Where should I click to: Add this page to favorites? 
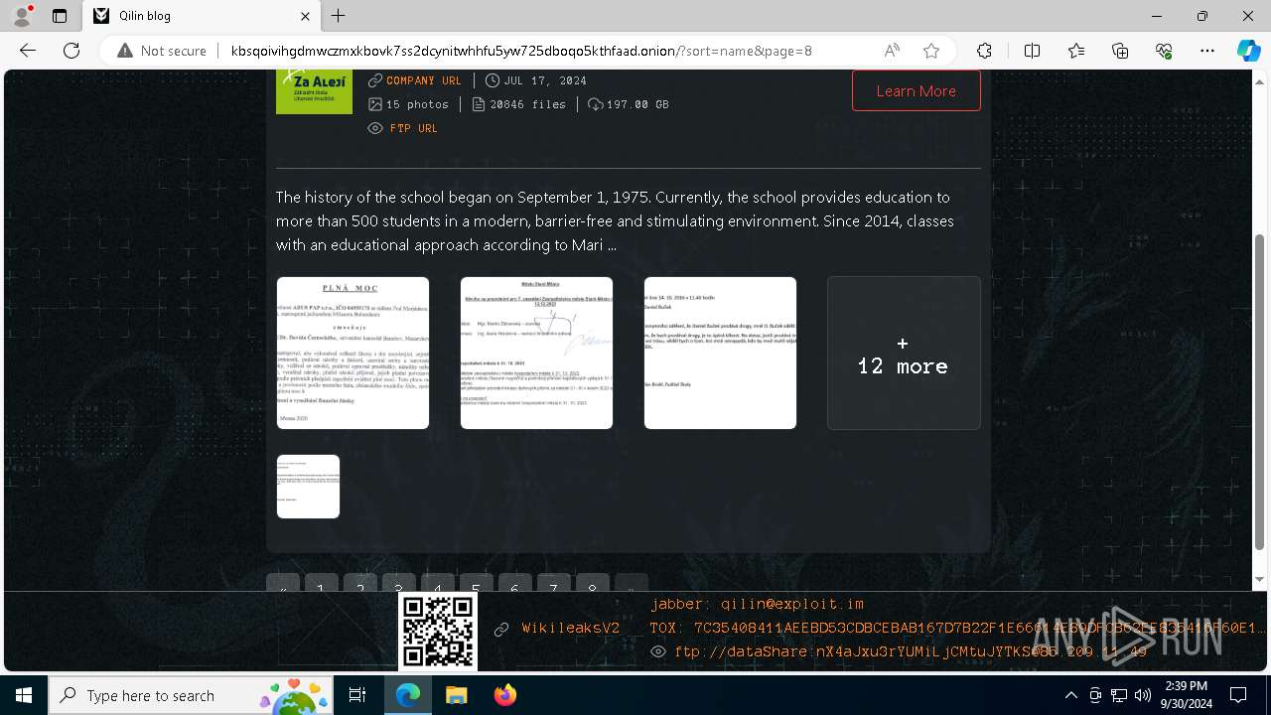pos(931,51)
